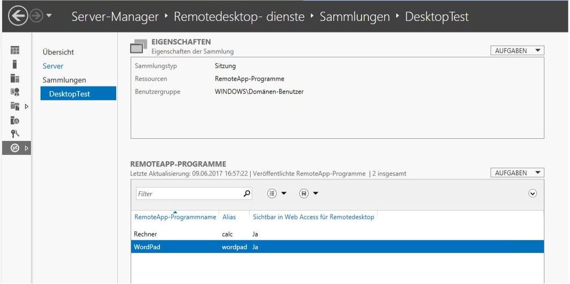Open the RemoteApp-Programme AUFGABEN dropdown

click(517, 173)
